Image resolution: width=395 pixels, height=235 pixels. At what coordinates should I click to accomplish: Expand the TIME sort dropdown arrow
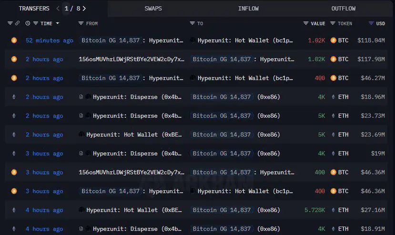point(58,23)
